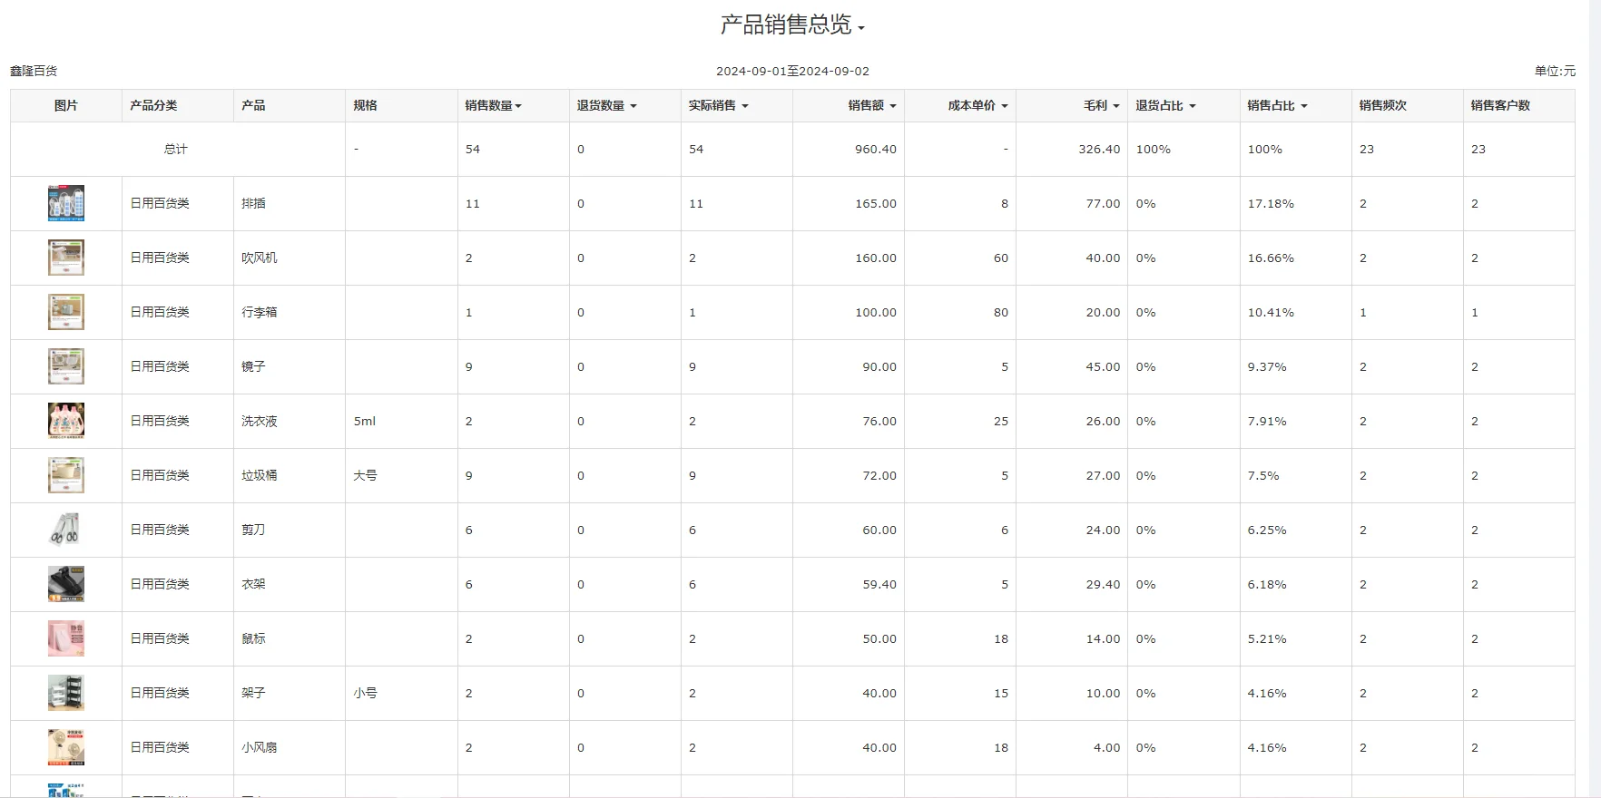
Task: Sort by 成本单价 column header
Action: point(978,105)
